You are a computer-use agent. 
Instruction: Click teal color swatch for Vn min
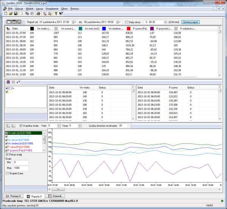80,29
